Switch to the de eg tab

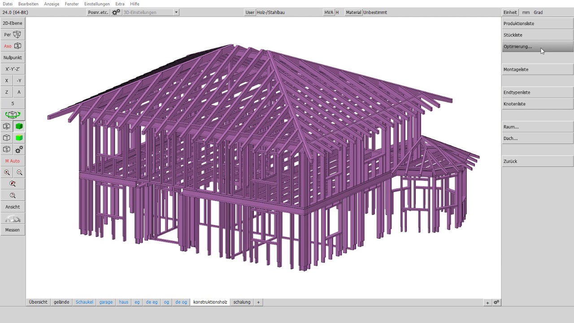click(x=152, y=302)
